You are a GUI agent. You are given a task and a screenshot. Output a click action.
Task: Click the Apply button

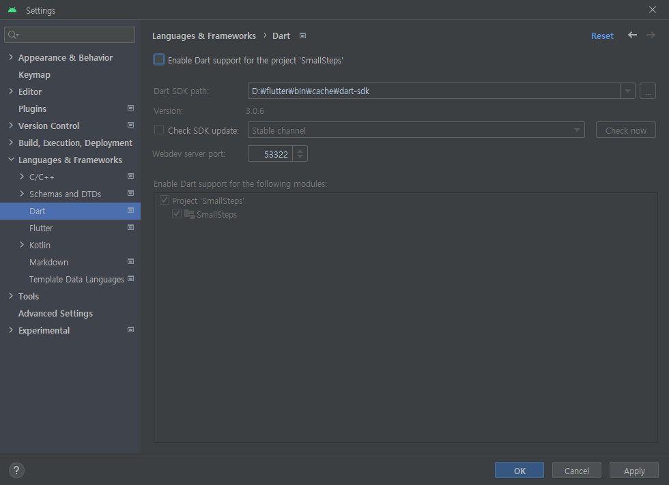point(634,471)
